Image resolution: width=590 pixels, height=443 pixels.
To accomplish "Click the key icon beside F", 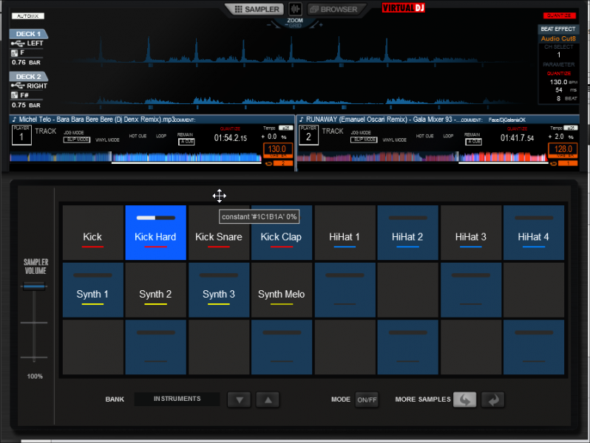I will pos(14,53).
